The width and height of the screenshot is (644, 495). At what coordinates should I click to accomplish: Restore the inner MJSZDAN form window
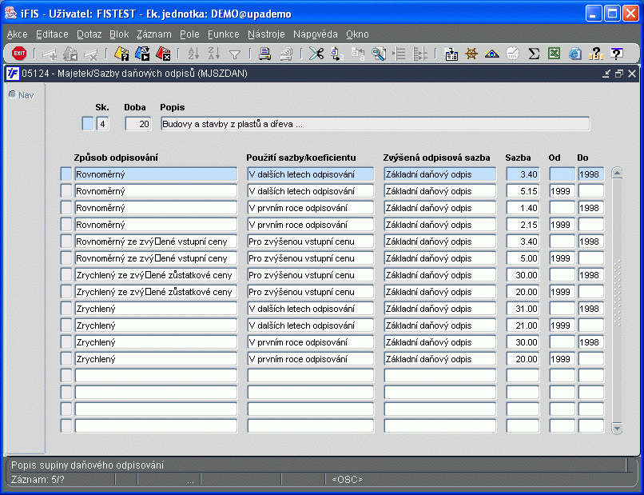point(619,74)
